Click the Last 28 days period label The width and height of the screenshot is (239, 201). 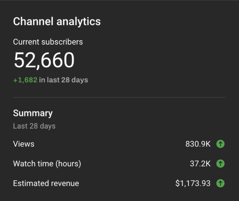click(x=34, y=126)
